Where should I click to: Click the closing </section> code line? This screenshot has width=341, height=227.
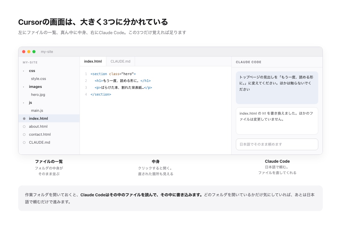coord(101,94)
